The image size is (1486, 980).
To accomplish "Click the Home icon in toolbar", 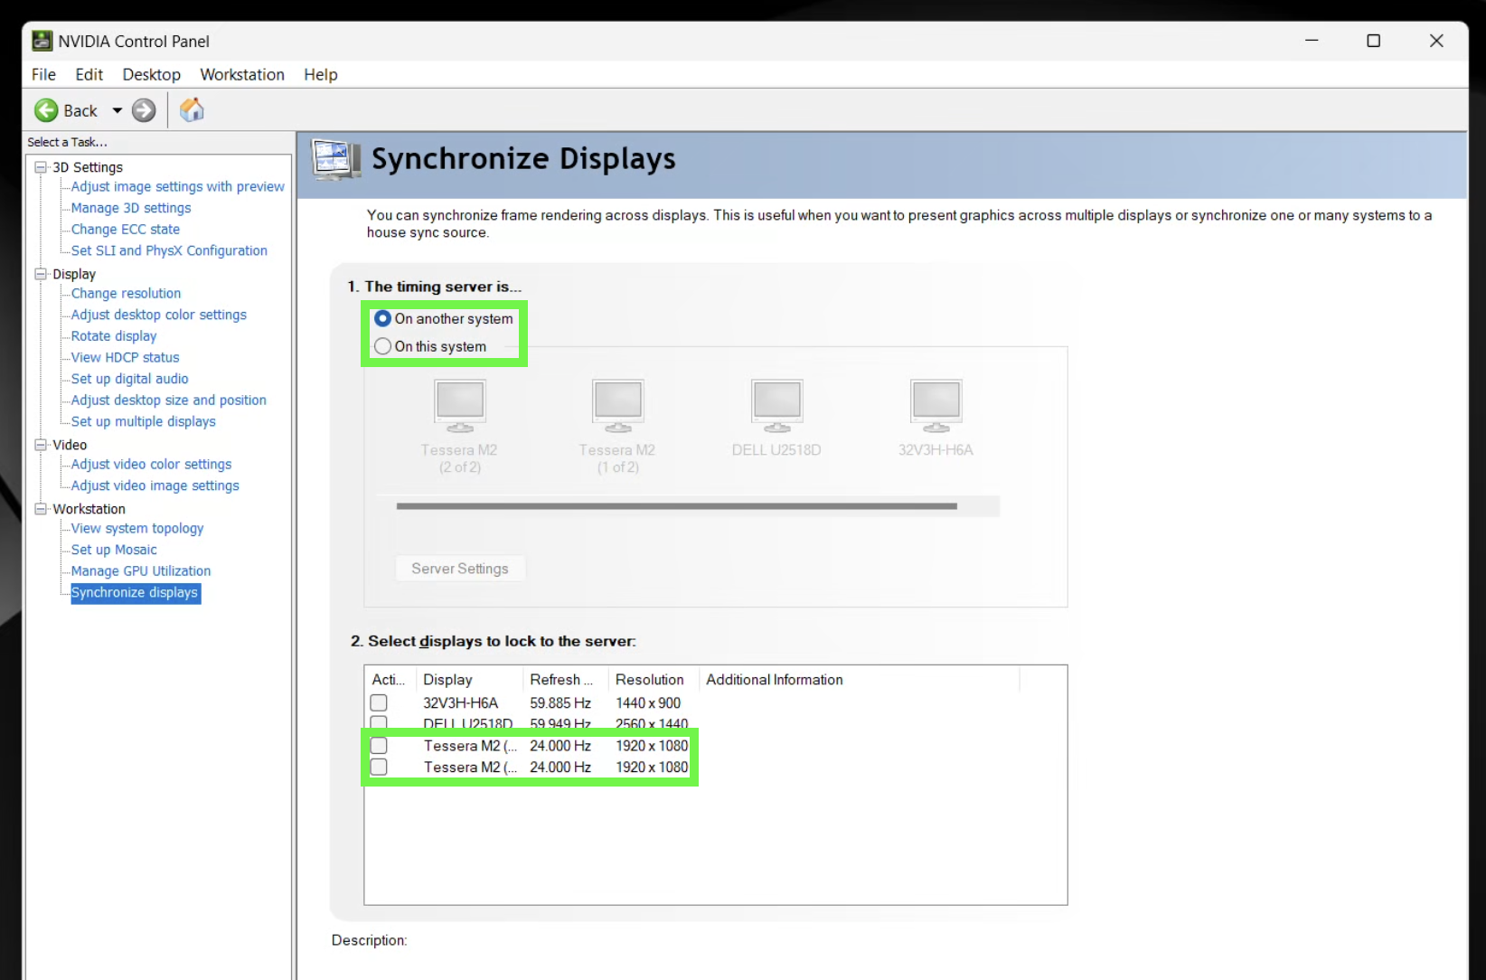I will click(192, 110).
